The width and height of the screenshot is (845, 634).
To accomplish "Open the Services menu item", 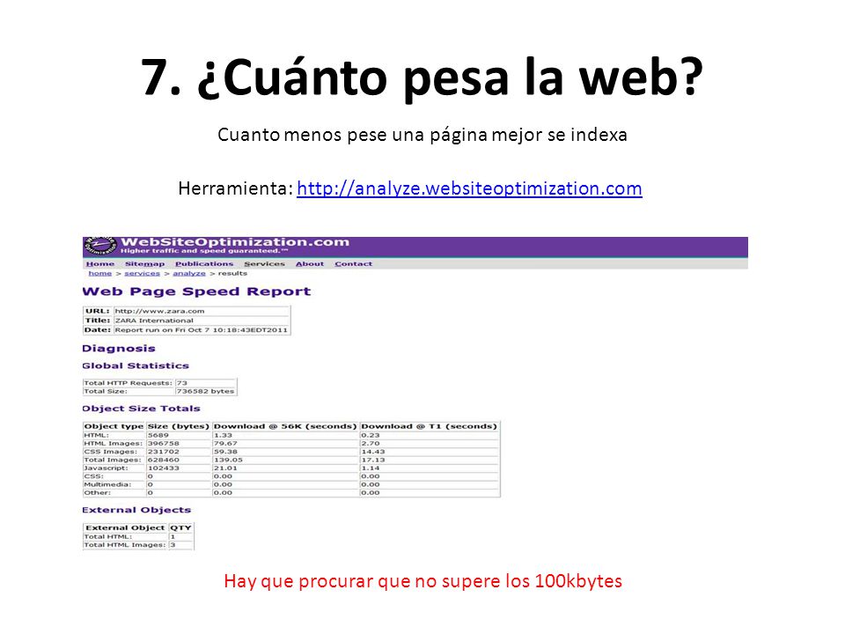I will point(264,263).
